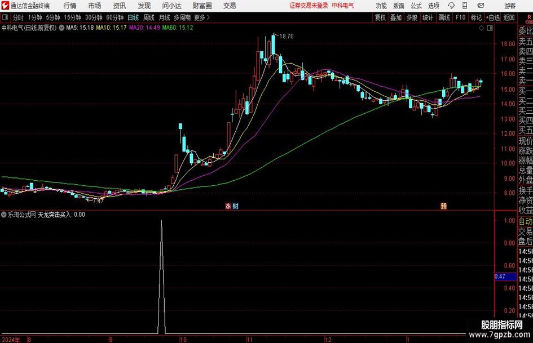This screenshot has width=533, height=343.
Task: Click the MA10: 15.17 label
Action: 111,28
